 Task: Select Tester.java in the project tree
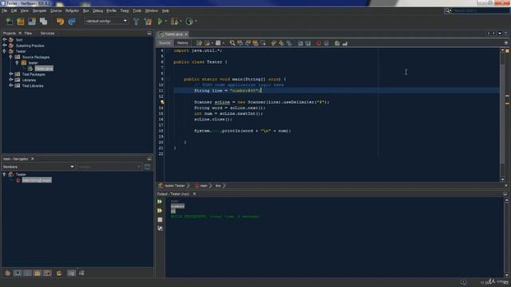click(x=44, y=69)
